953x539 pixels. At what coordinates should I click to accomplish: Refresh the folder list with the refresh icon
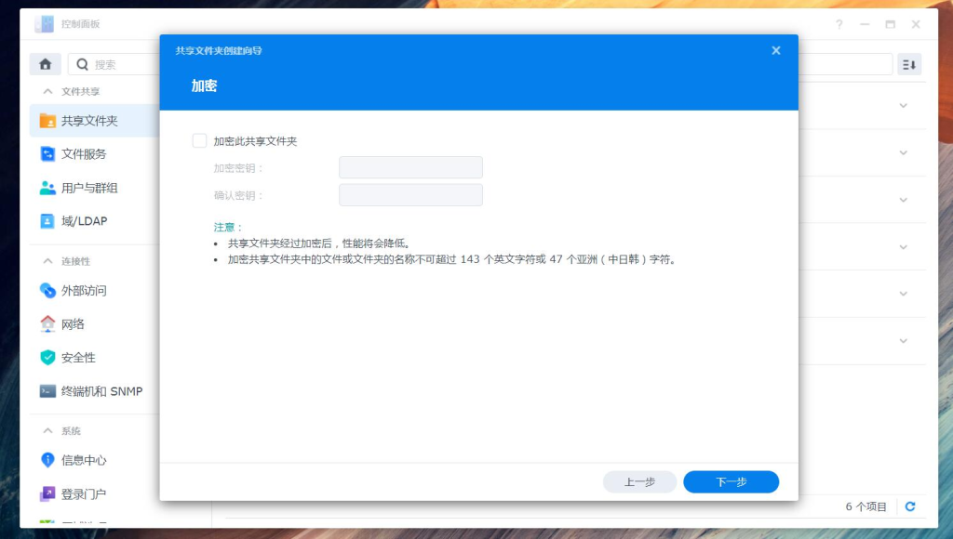(909, 506)
